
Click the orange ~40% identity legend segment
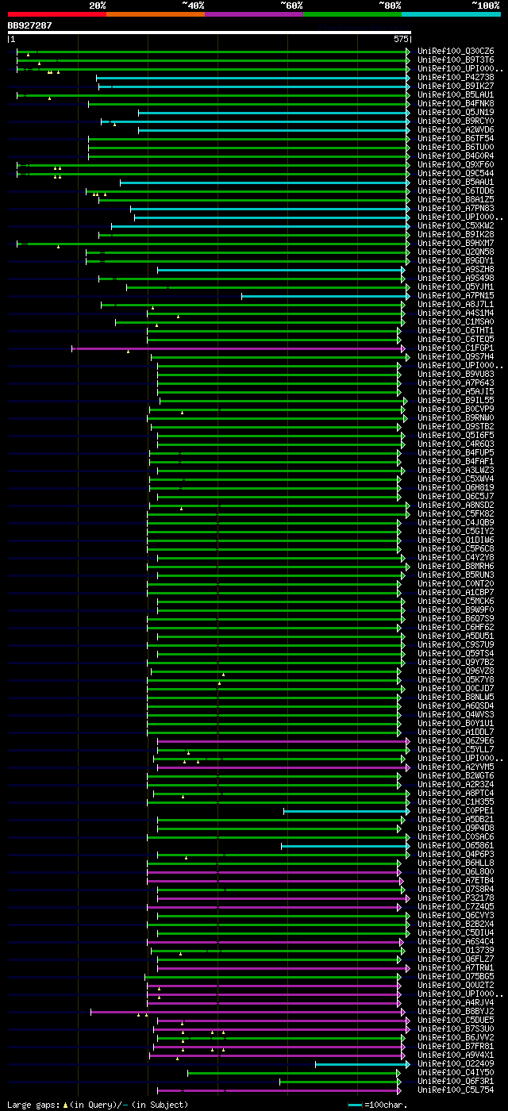[155, 14]
